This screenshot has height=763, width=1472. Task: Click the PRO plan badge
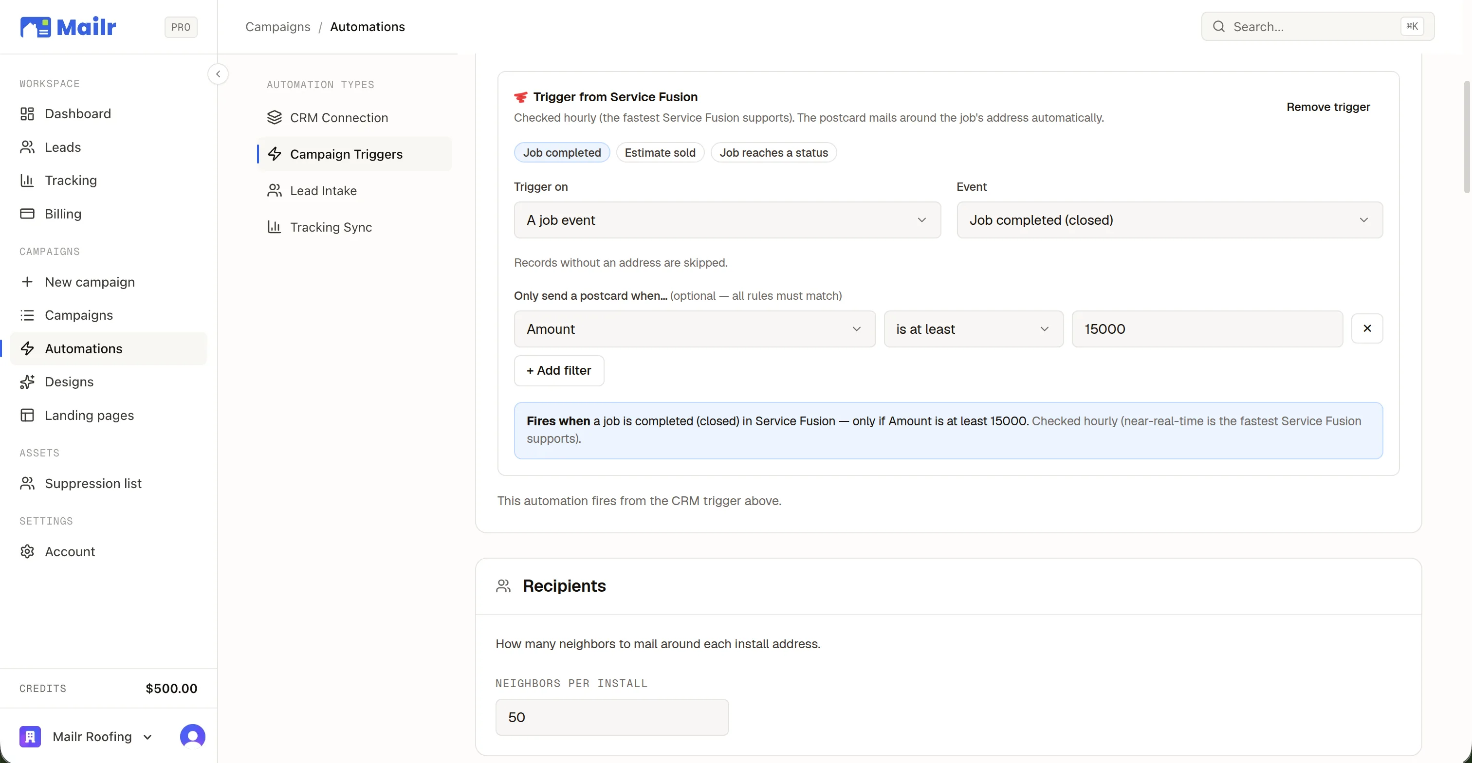click(x=181, y=27)
